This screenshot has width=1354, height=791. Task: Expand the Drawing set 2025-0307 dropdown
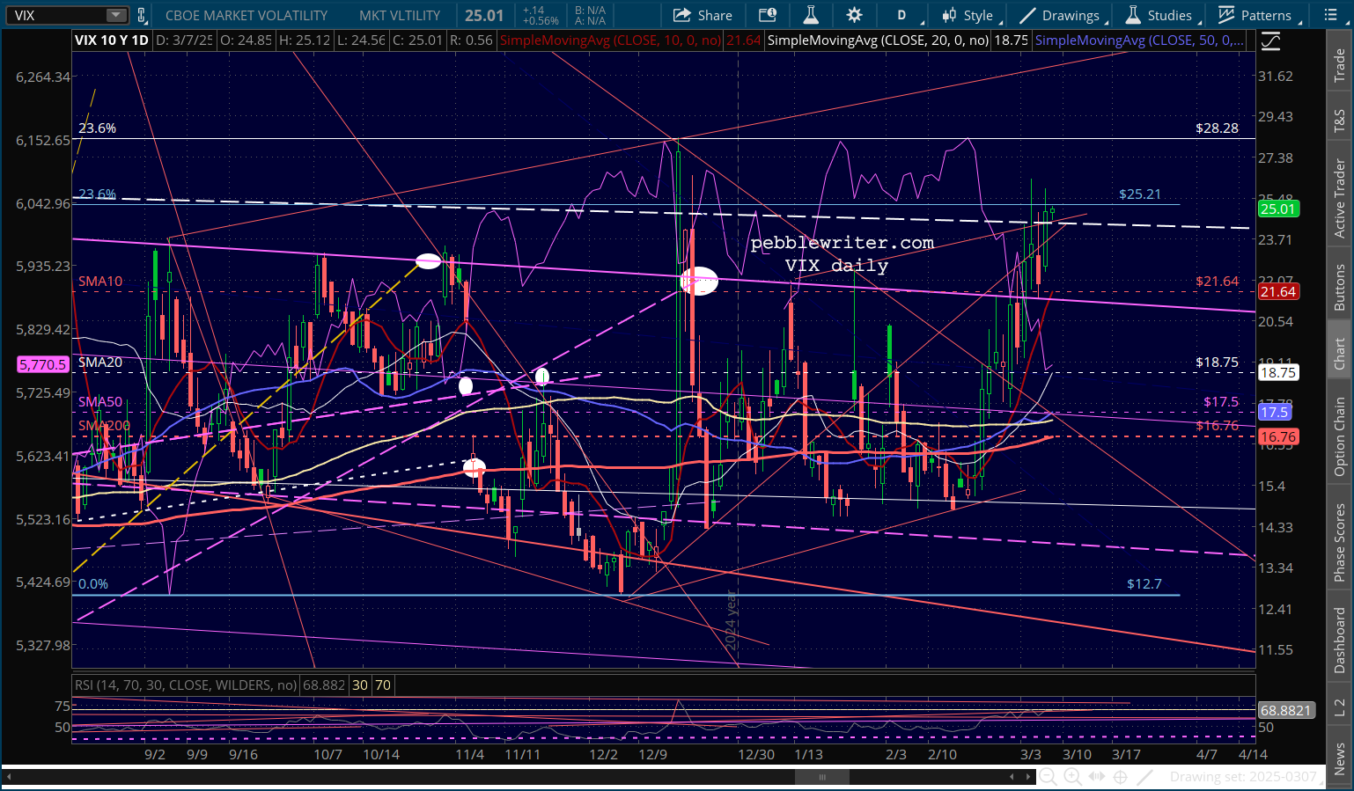point(1246,777)
